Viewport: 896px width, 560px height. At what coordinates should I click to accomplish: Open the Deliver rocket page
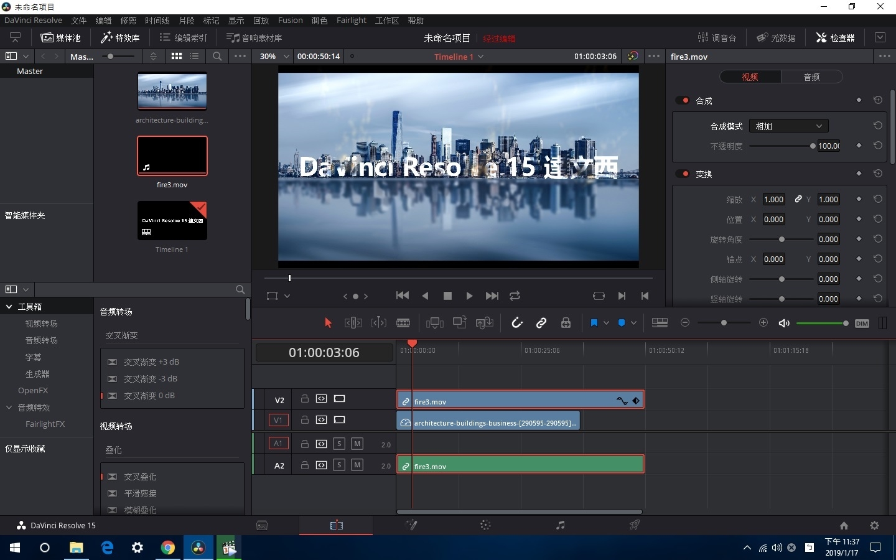tap(635, 525)
